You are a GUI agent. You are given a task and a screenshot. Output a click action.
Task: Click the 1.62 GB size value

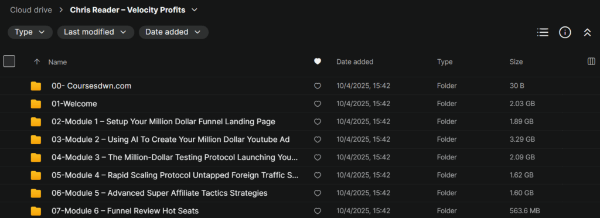(521, 175)
